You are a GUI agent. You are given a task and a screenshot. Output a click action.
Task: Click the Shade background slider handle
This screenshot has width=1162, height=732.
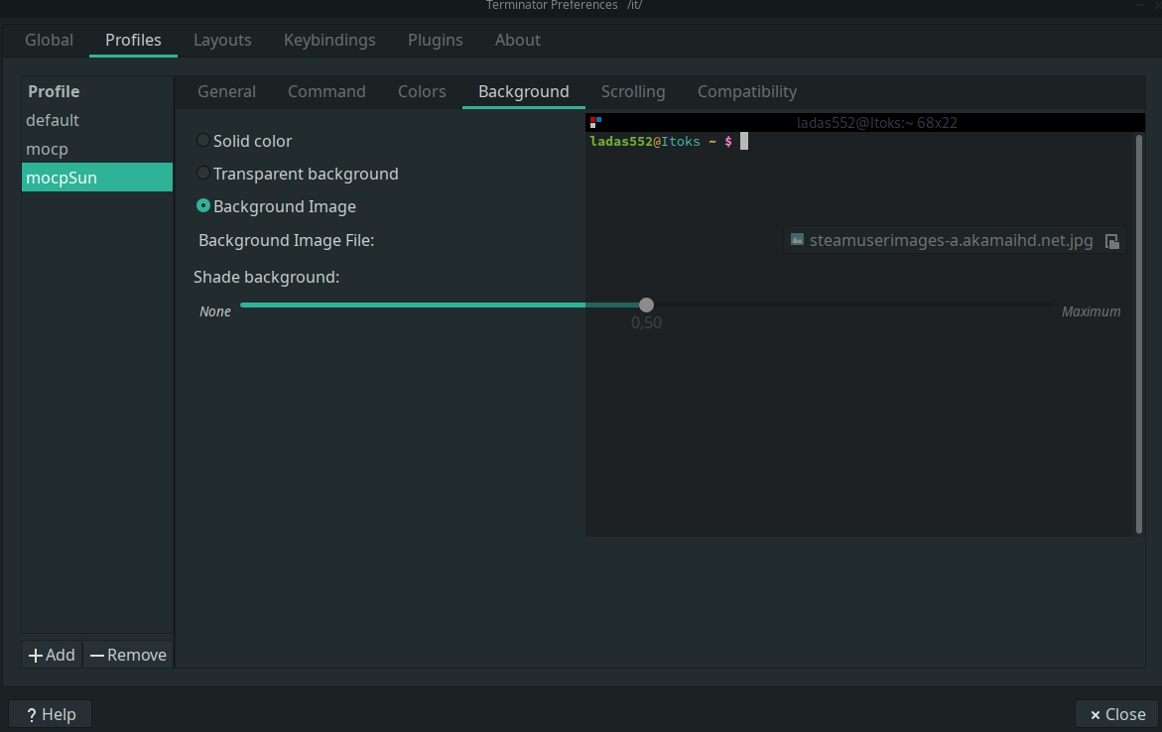tap(646, 305)
